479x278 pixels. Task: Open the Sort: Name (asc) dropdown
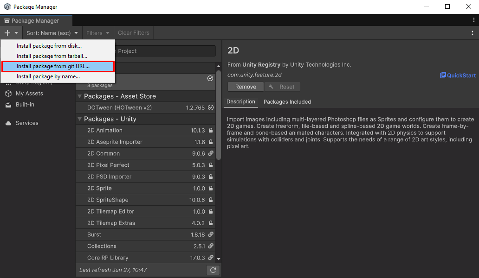[52, 33]
